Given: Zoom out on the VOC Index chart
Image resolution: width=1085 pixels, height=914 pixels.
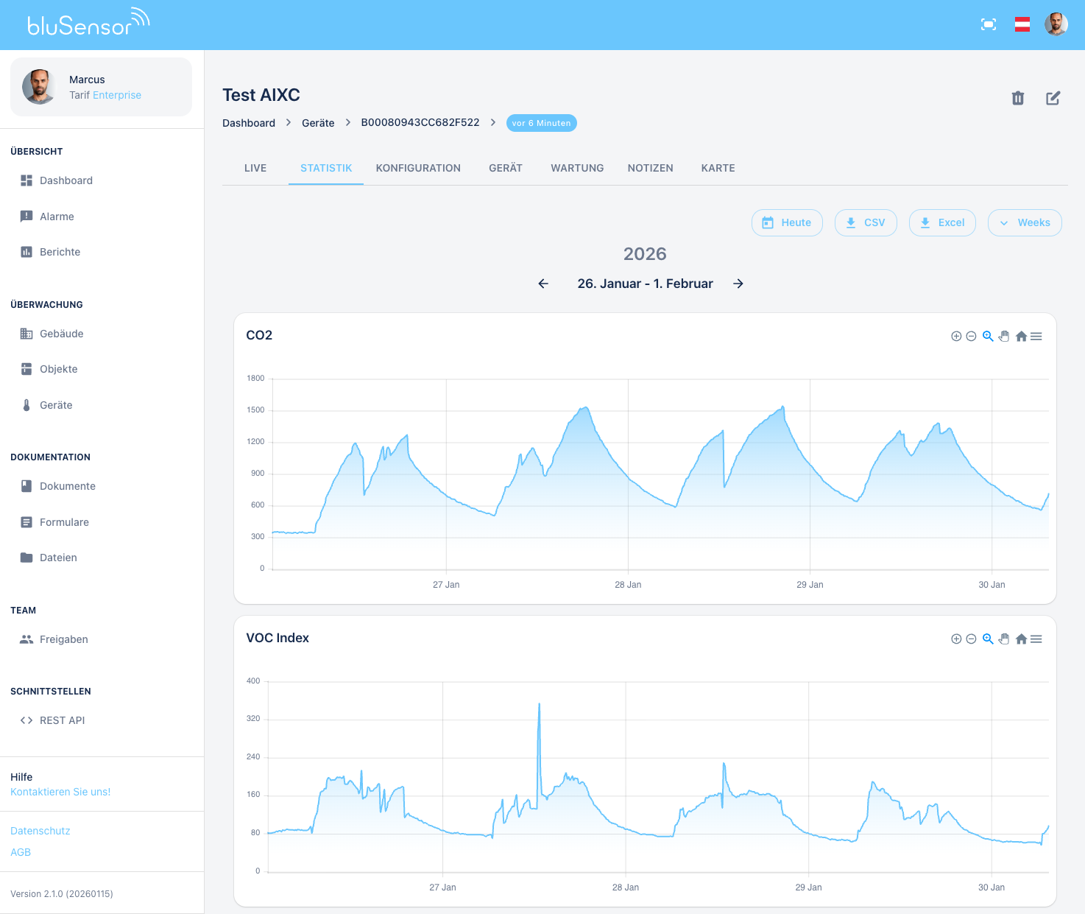Looking at the screenshot, I should [970, 639].
